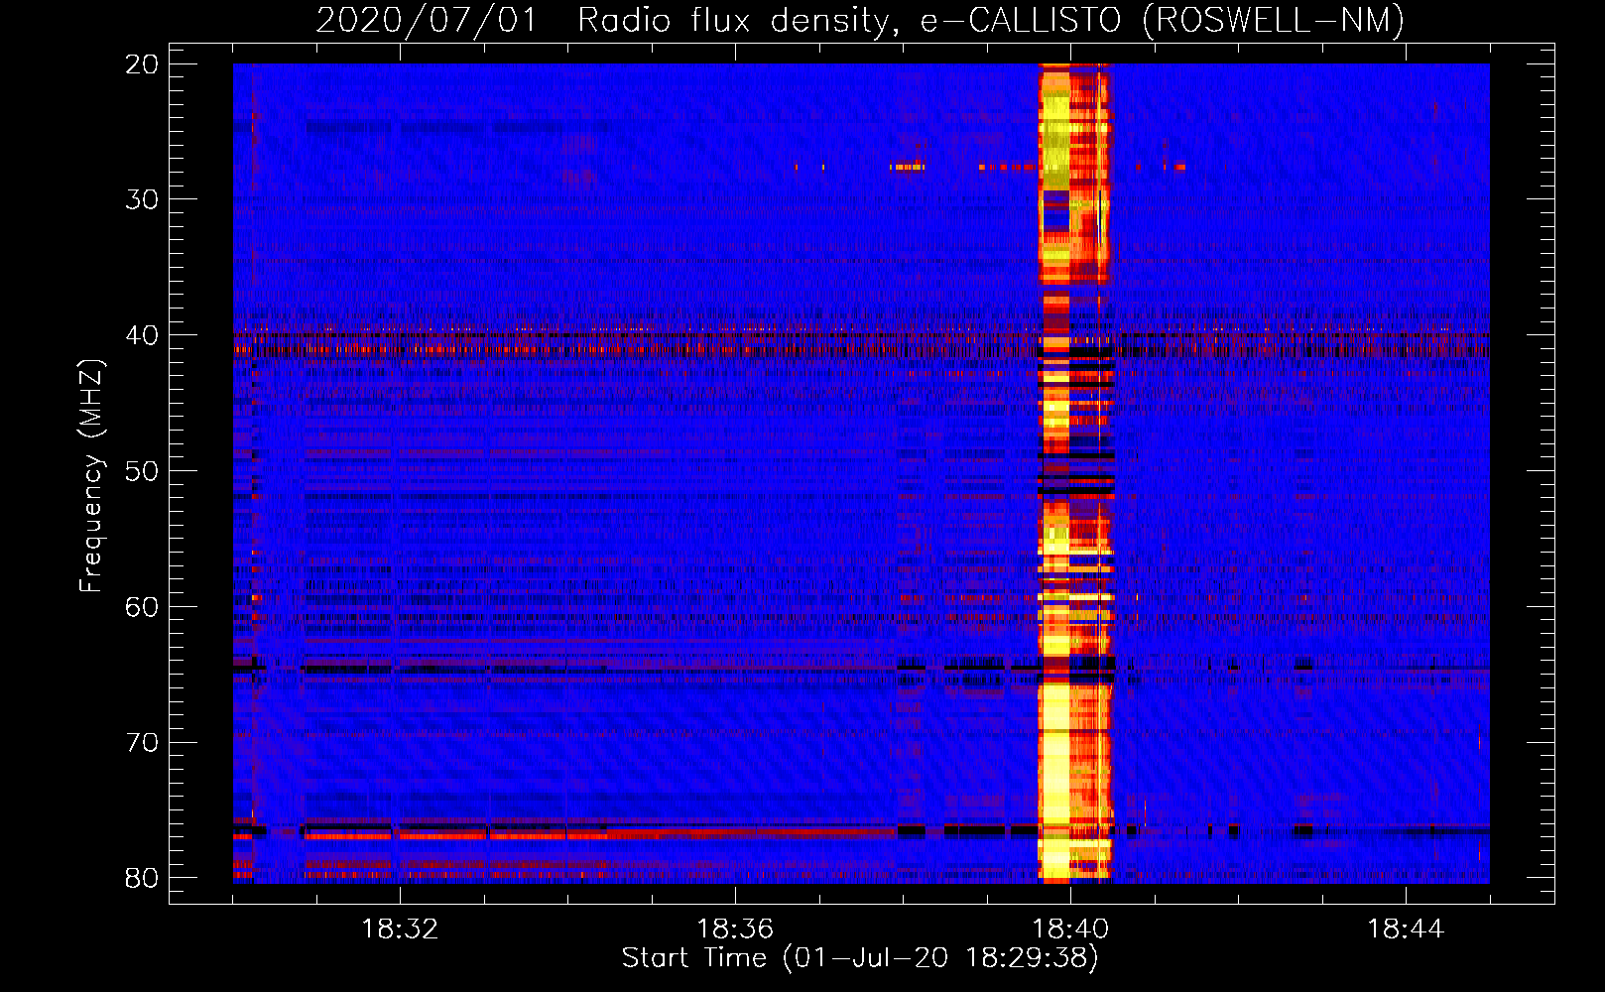Click the "60" frequency tick label
This screenshot has height=992, width=1605.
pyautogui.click(x=143, y=606)
